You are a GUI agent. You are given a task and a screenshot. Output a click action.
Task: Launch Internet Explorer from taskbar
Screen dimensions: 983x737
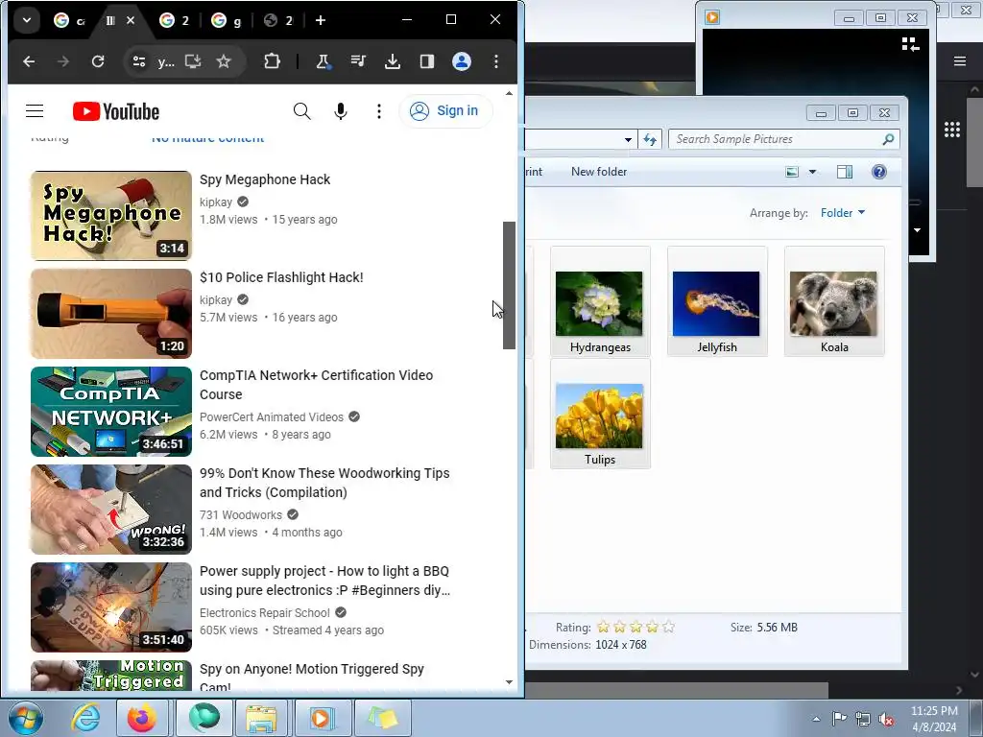tap(85, 718)
